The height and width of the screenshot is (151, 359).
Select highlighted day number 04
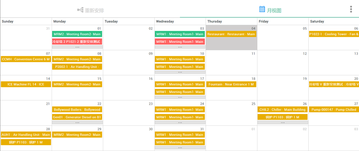point(253,29)
